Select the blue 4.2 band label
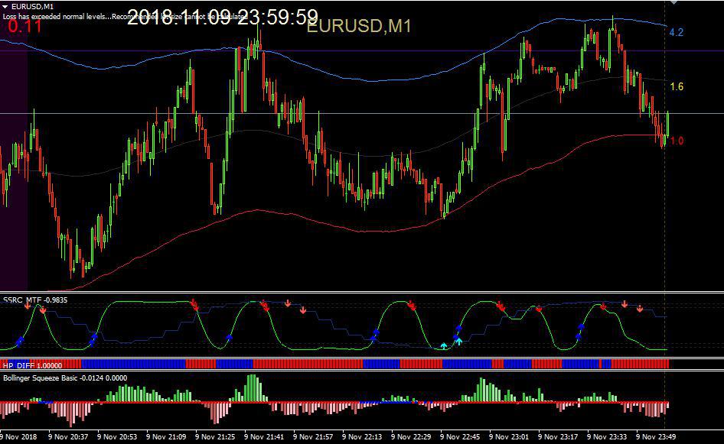The width and height of the screenshot is (724, 444). tap(676, 32)
